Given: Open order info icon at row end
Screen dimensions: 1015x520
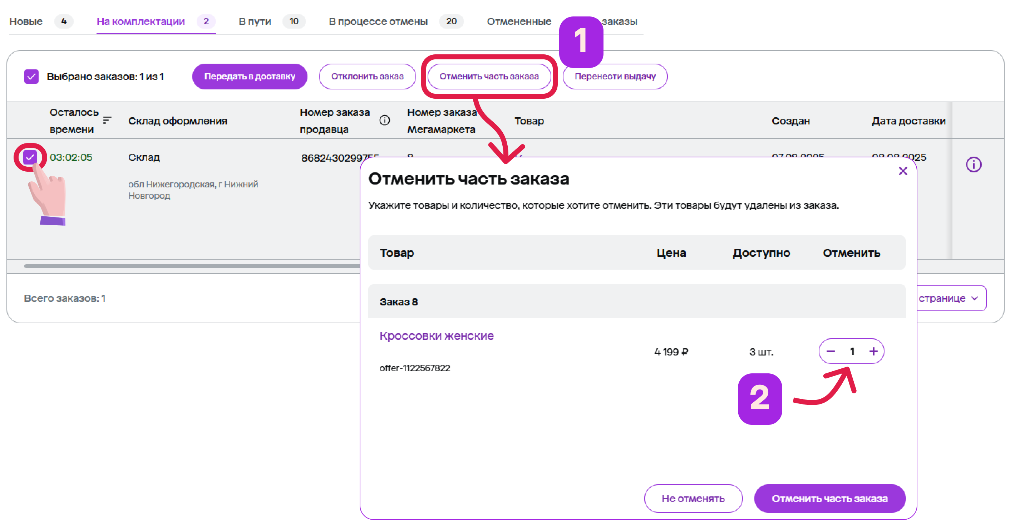Looking at the screenshot, I should 973,165.
